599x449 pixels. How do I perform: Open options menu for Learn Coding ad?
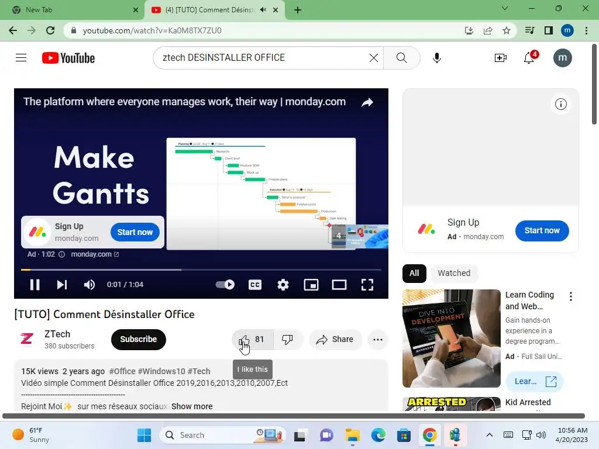pos(571,296)
